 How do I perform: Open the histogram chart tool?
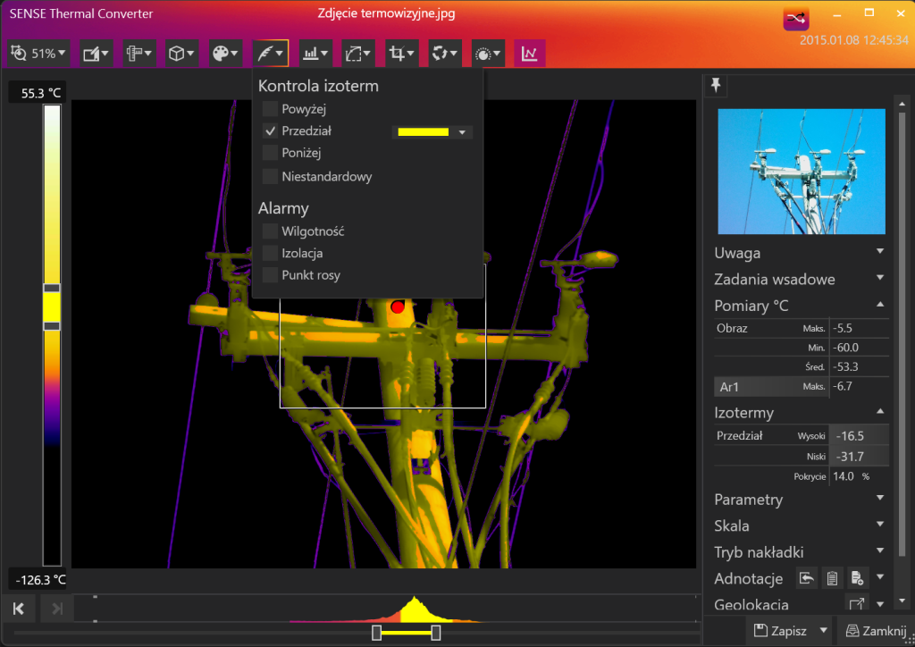[x=316, y=54]
